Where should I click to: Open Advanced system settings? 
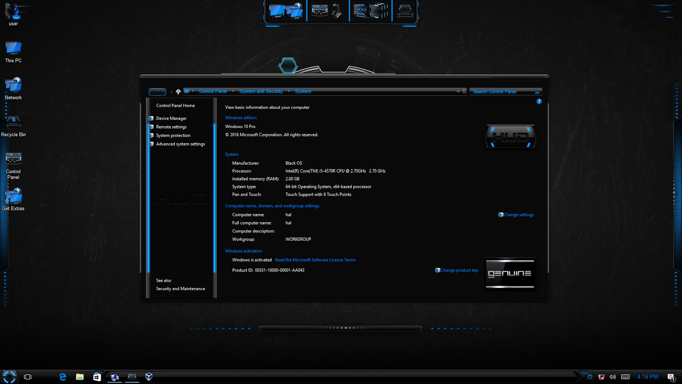coord(180,144)
